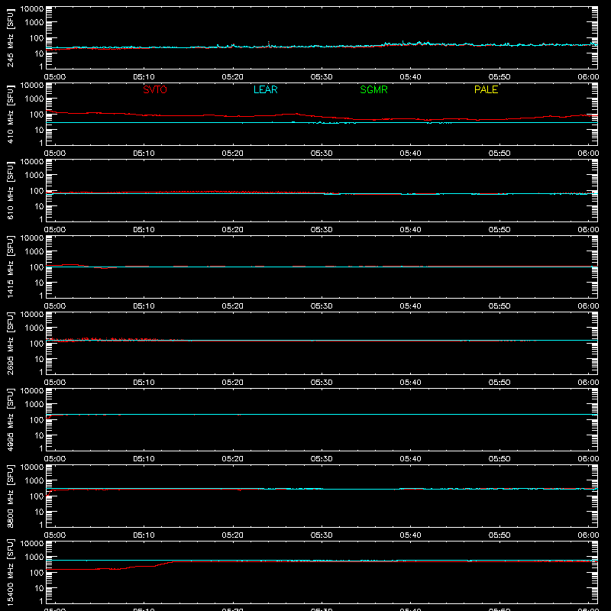Click the yellow PALE legend label
Image resolution: width=611 pixels, height=611 pixels.
486,89
